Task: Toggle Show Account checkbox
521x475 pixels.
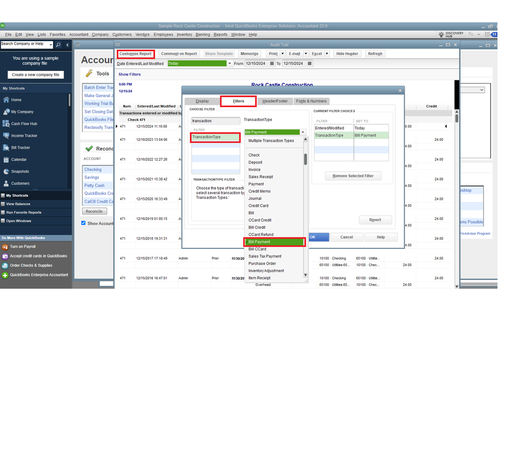Action: click(83, 223)
